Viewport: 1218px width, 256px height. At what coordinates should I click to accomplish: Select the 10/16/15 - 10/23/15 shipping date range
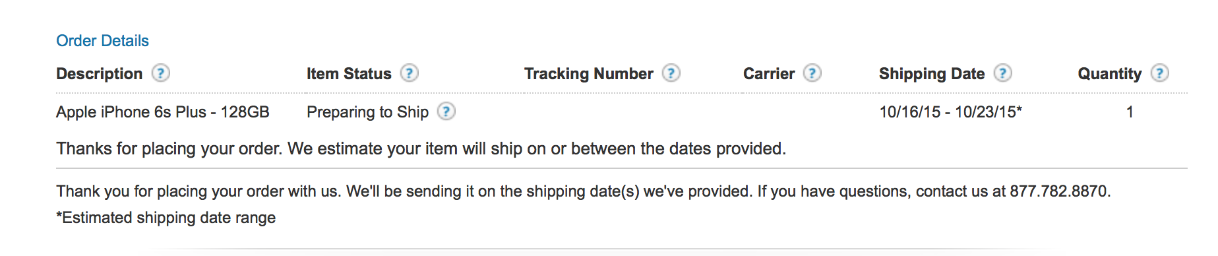[950, 112]
